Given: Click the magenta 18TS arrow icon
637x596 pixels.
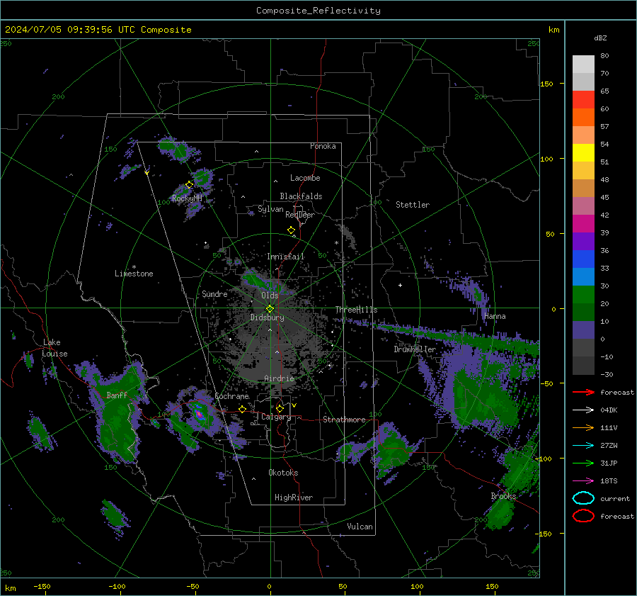Looking at the screenshot, I should click(583, 481).
